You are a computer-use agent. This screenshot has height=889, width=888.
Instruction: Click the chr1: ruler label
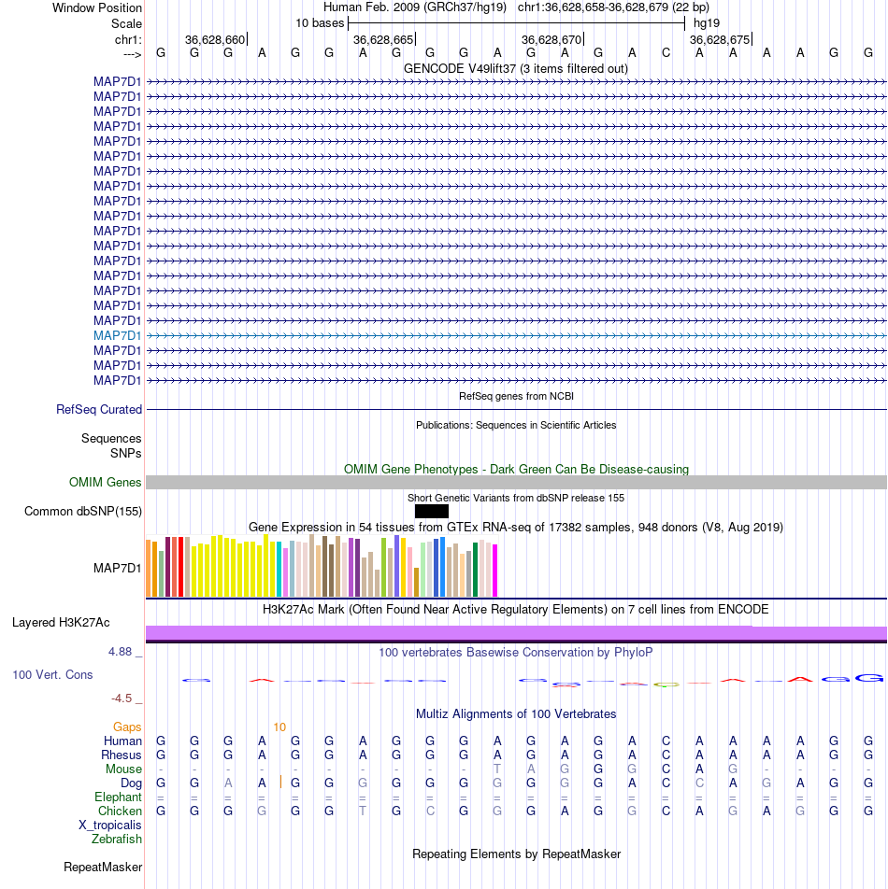(x=128, y=39)
